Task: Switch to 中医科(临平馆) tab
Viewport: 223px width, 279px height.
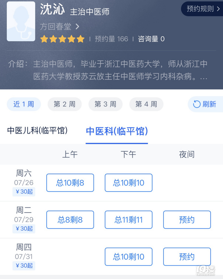Action: pos(117,131)
